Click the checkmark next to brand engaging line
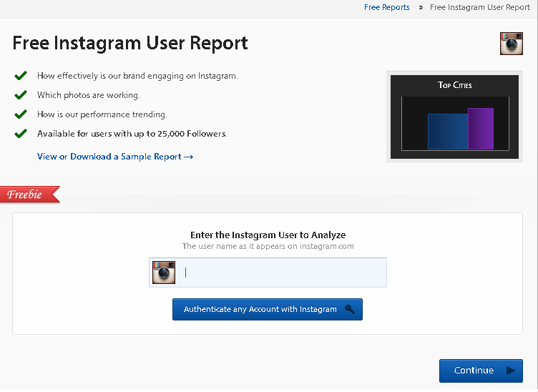This screenshot has height=392, width=538. 21,75
